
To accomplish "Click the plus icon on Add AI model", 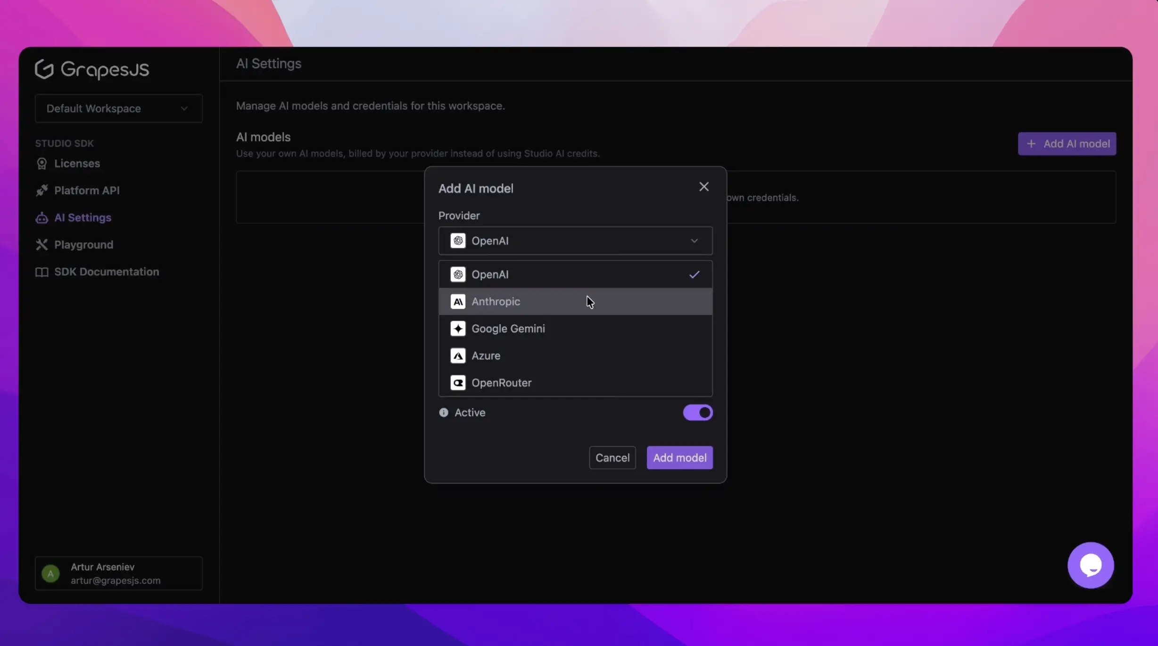I will click(x=1031, y=143).
